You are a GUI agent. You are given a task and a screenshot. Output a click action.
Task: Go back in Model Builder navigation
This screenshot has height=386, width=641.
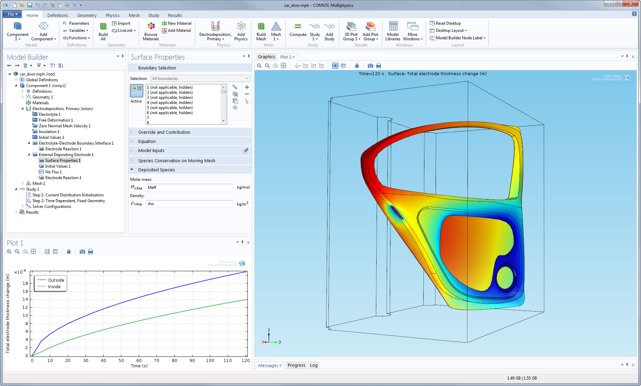point(9,66)
